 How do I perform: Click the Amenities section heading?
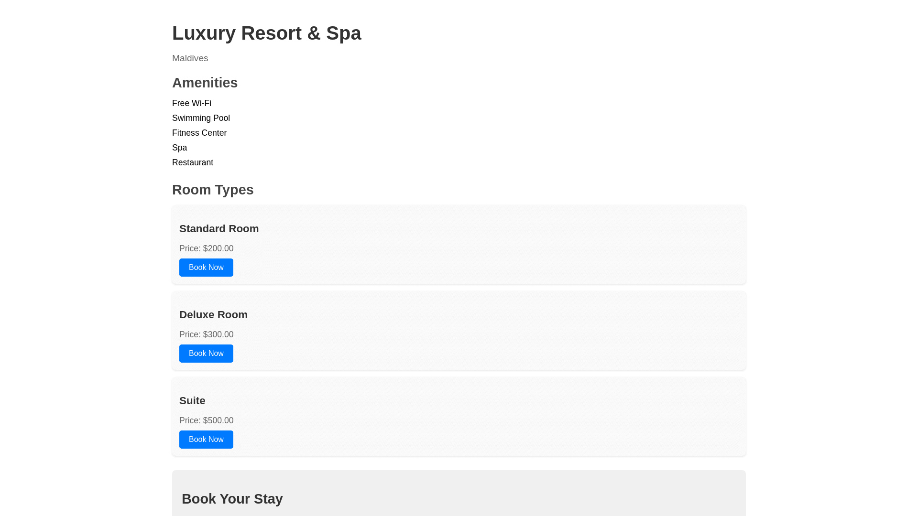[205, 83]
